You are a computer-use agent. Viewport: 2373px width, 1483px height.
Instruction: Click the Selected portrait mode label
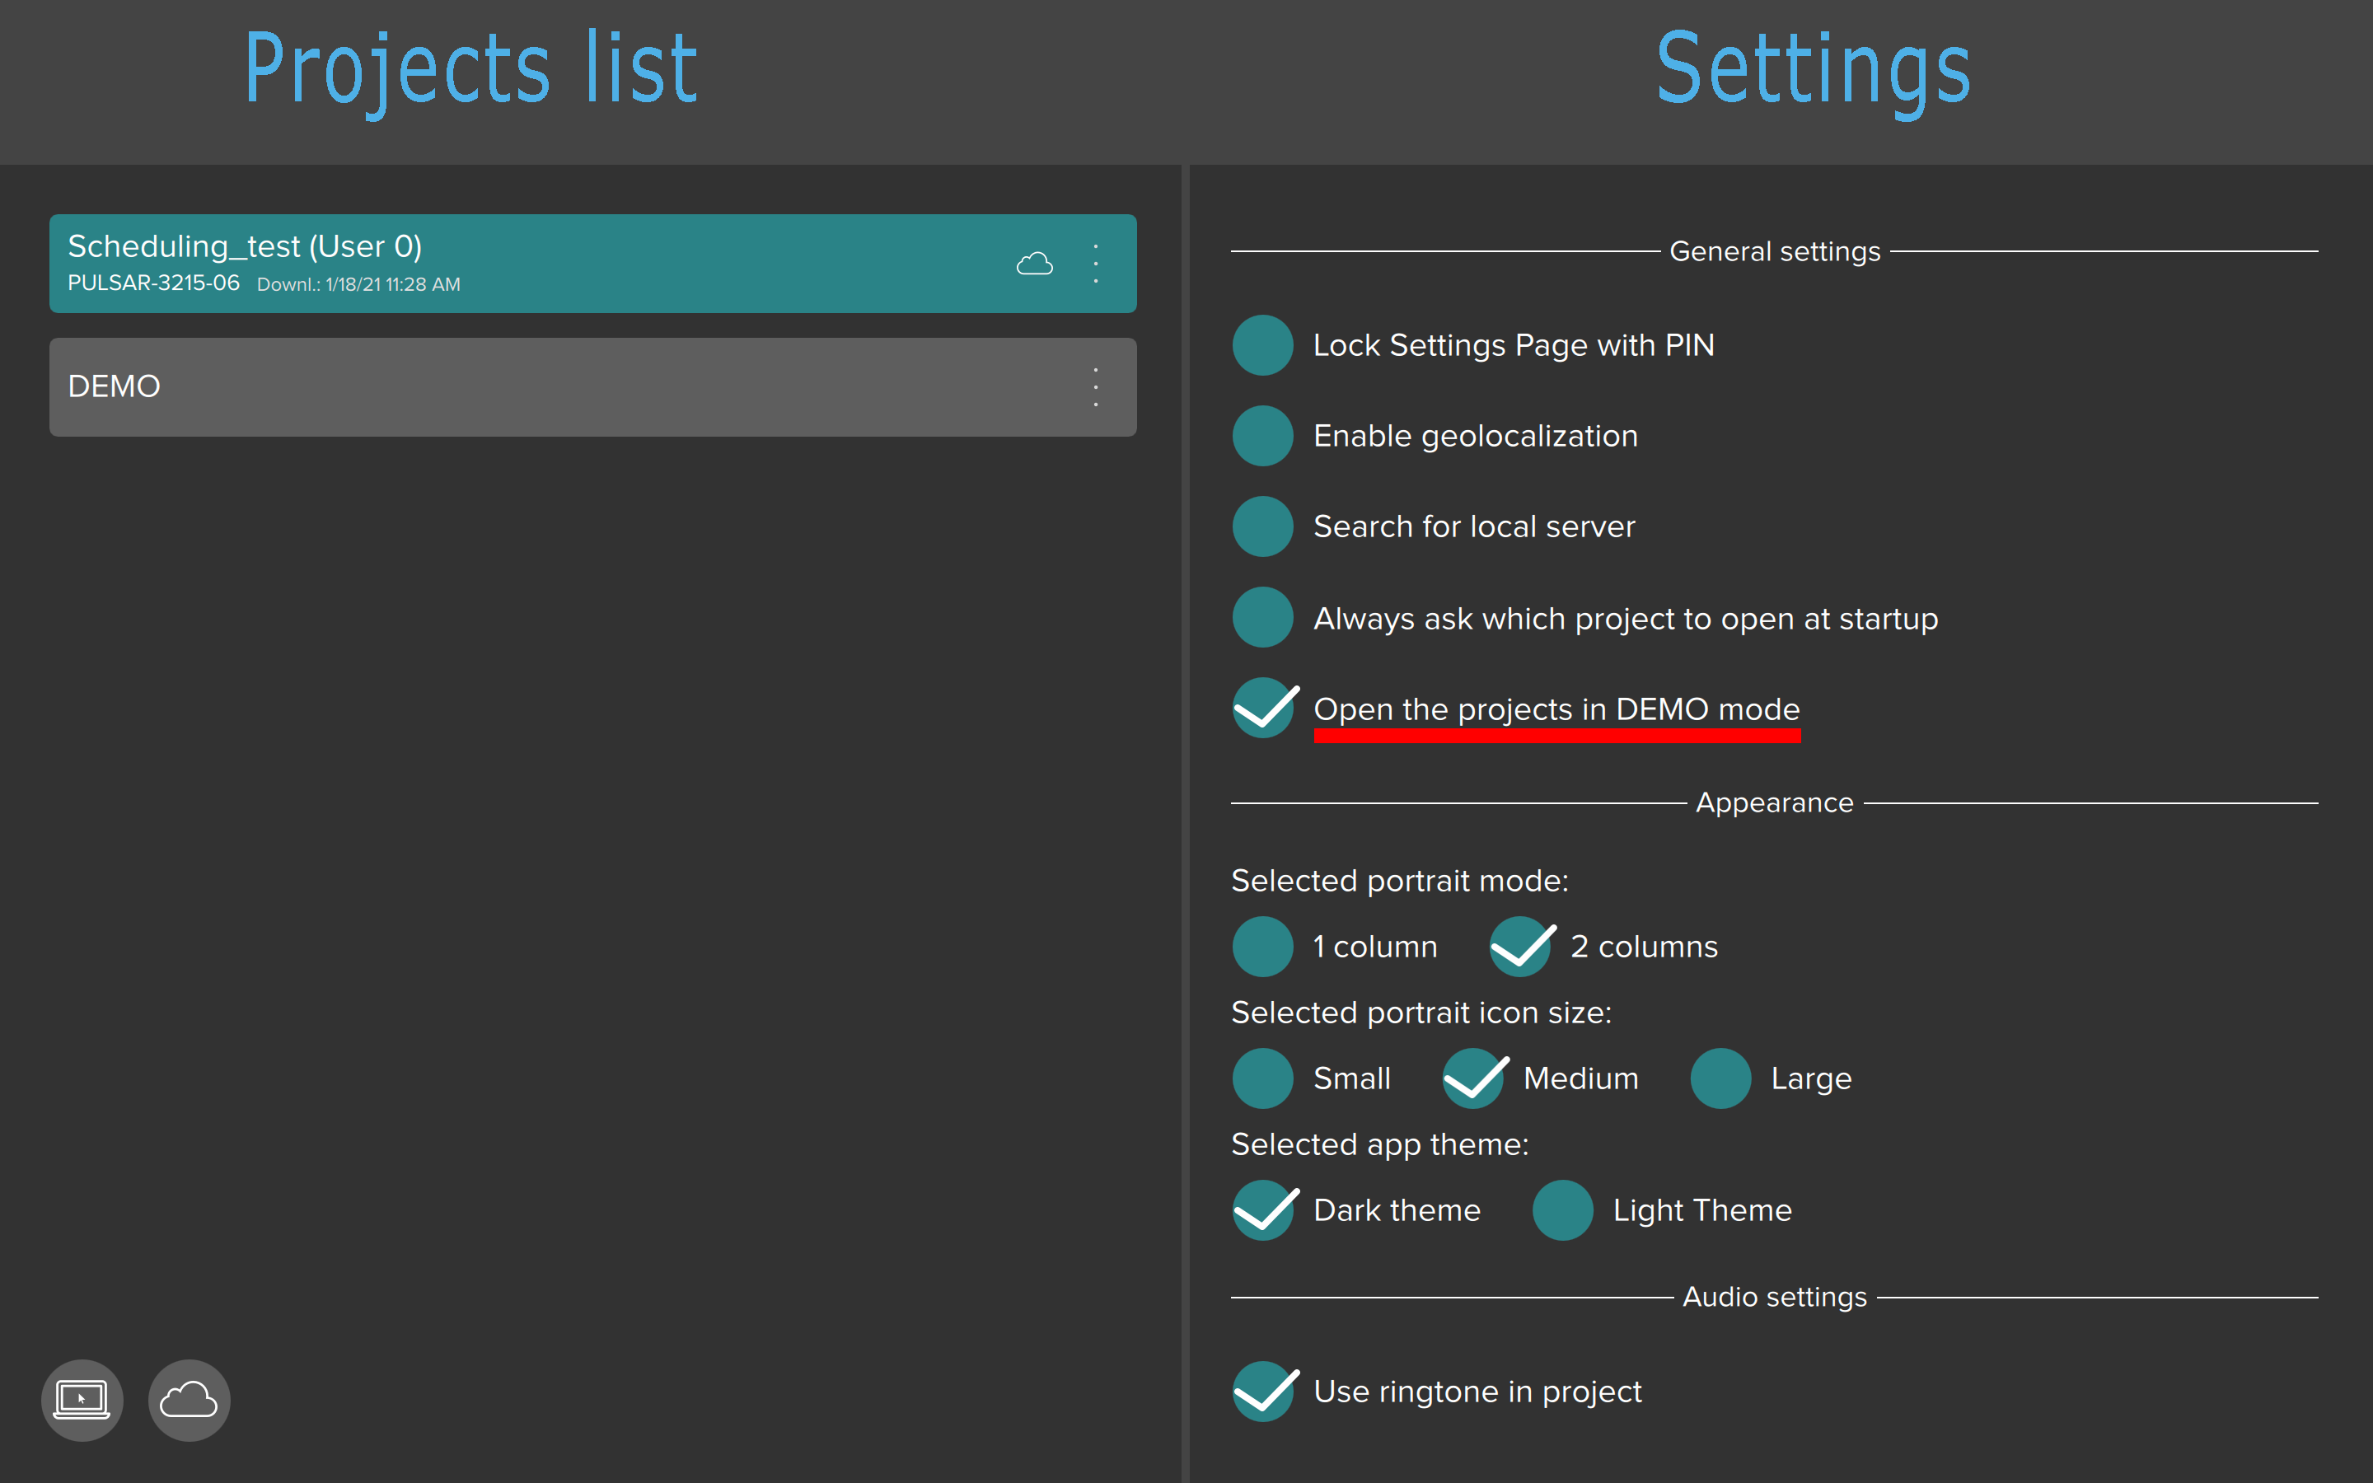click(x=1399, y=881)
